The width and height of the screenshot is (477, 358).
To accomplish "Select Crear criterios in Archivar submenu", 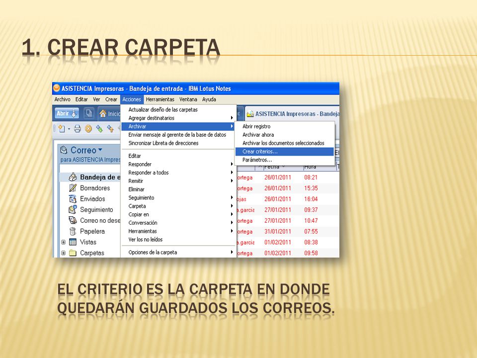I will click(284, 151).
